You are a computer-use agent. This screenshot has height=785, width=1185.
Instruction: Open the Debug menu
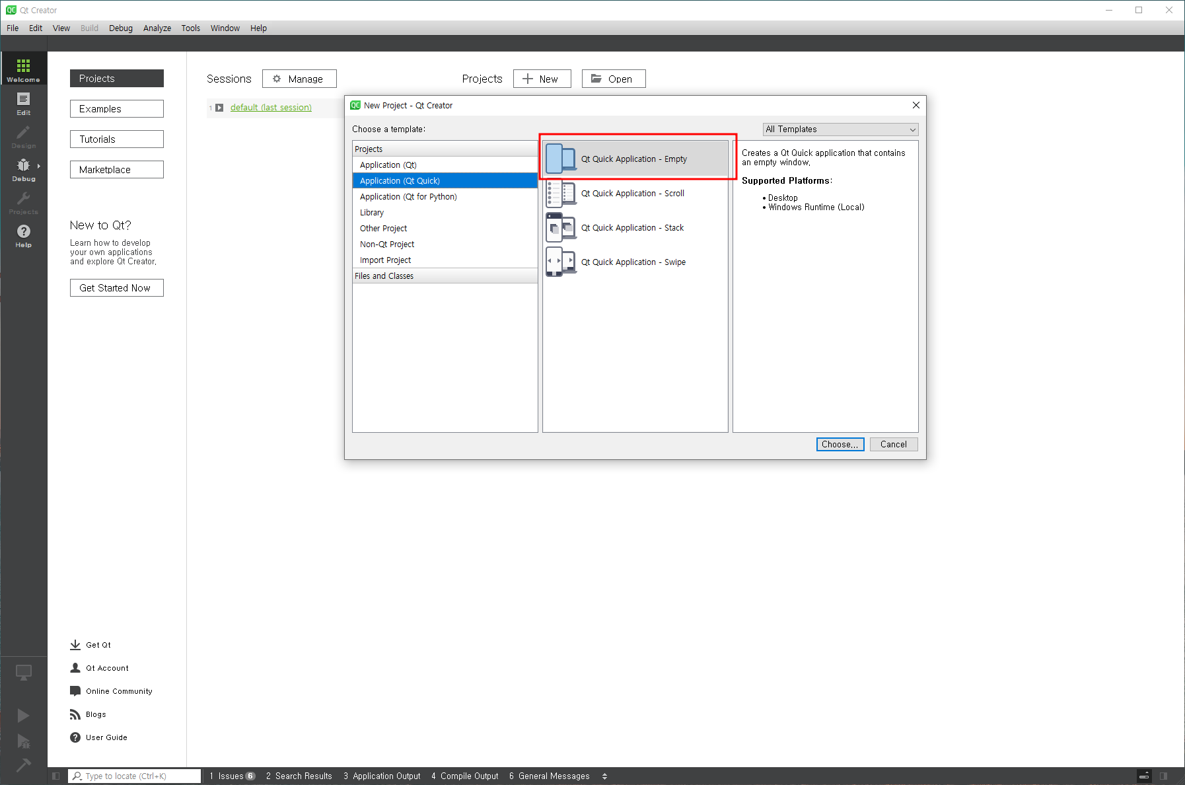tap(121, 28)
